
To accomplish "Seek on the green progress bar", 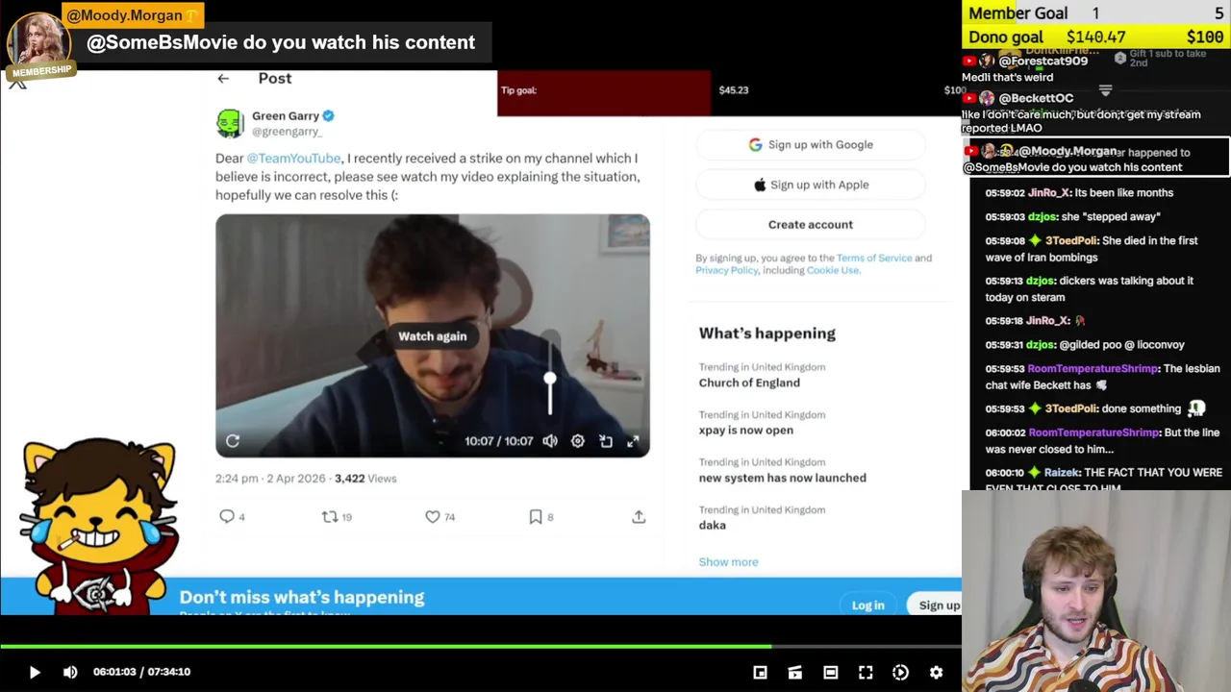I will 481,647.
